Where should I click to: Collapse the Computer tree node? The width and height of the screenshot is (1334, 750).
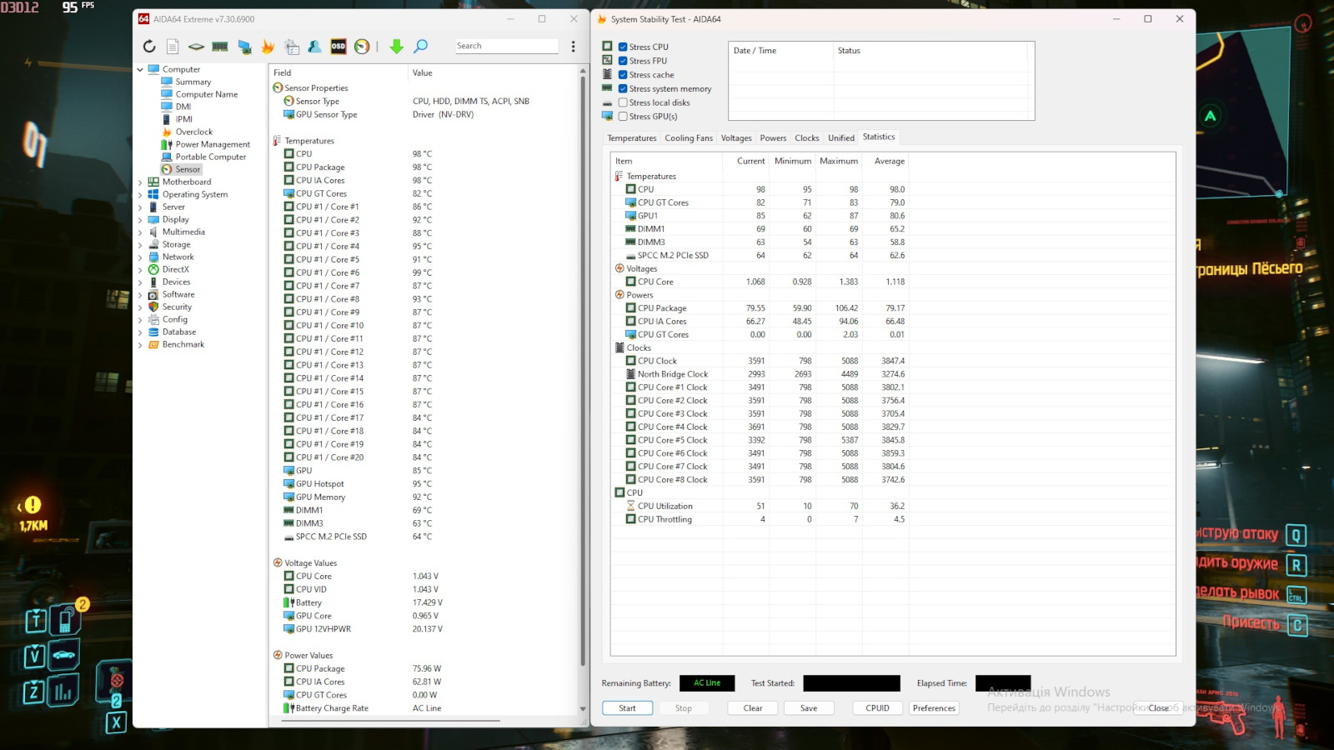click(140, 69)
